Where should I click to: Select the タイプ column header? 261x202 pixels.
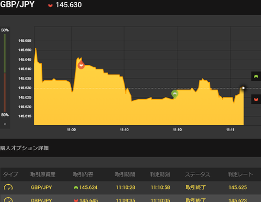tap(10, 174)
